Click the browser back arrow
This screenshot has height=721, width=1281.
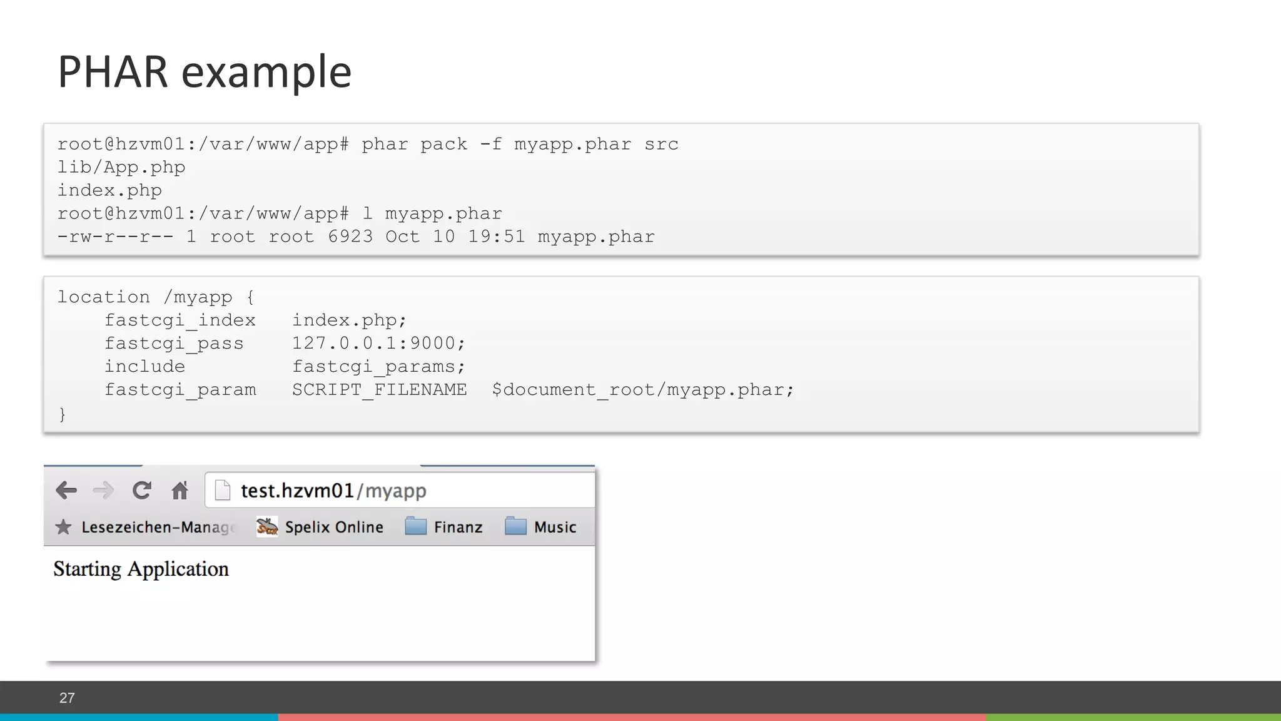66,490
